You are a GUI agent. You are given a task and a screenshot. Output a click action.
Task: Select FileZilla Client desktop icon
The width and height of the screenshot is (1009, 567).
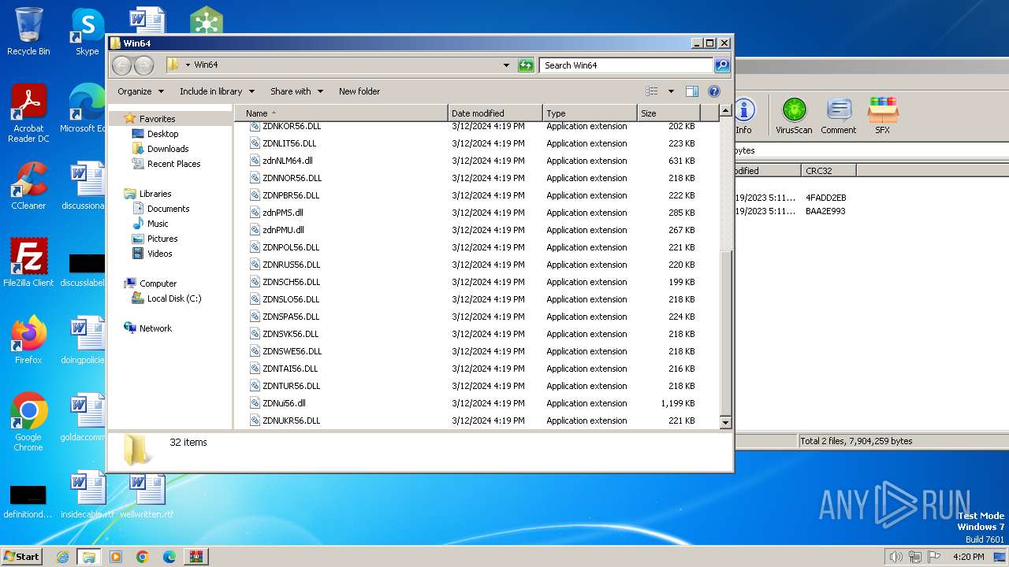pos(28,263)
